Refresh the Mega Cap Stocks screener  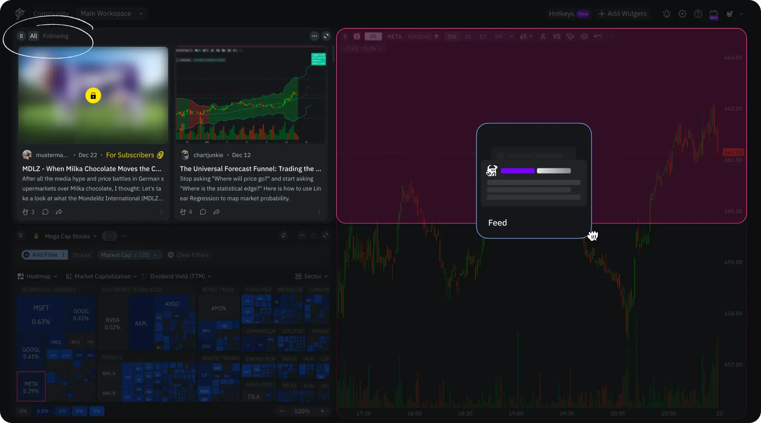point(284,236)
